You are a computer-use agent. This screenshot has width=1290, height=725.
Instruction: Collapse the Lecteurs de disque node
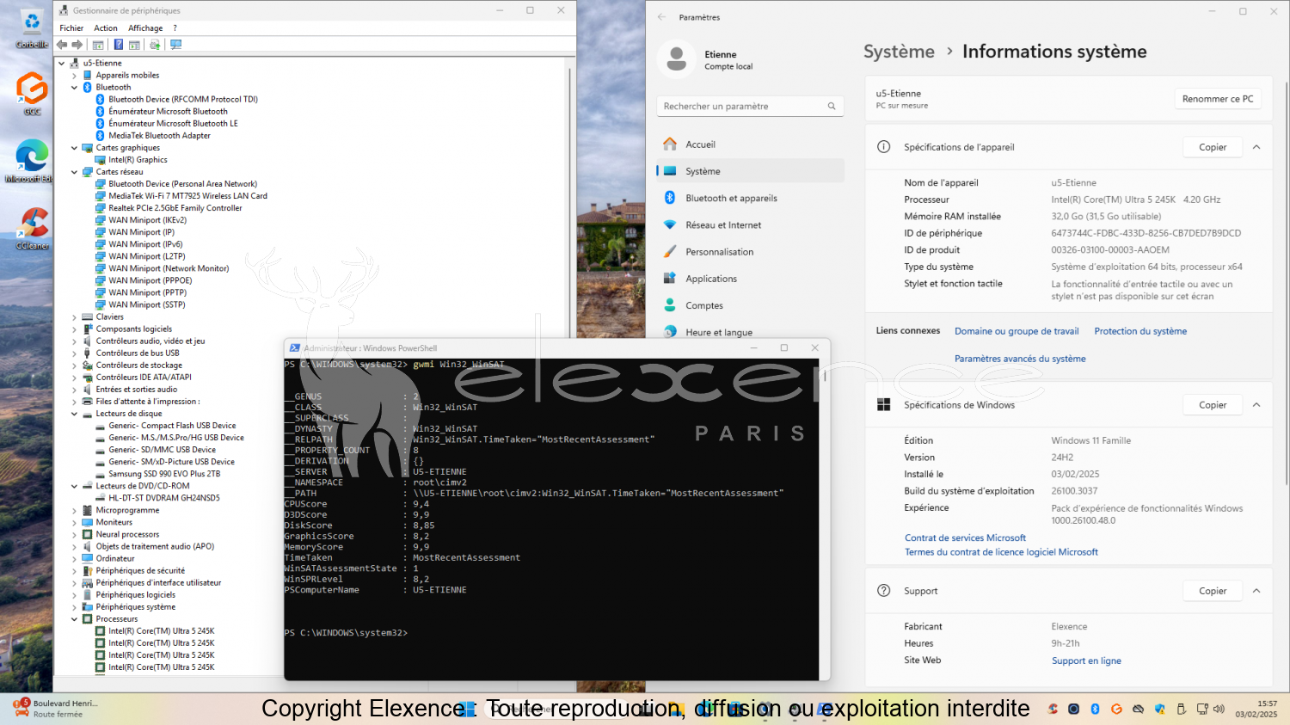[x=74, y=414]
